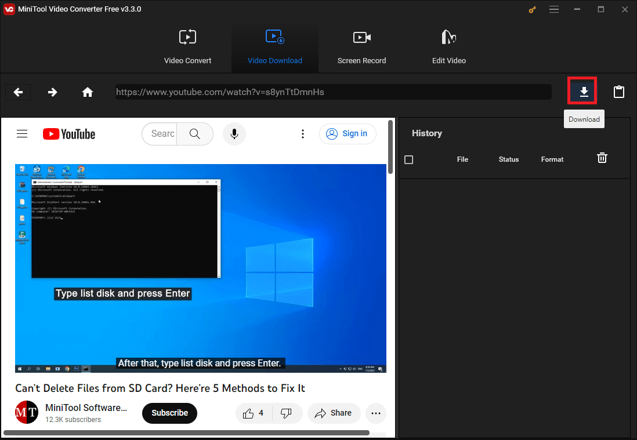Image resolution: width=637 pixels, height=440 pixels.
Task: Click the File column header
Action: 462,159
